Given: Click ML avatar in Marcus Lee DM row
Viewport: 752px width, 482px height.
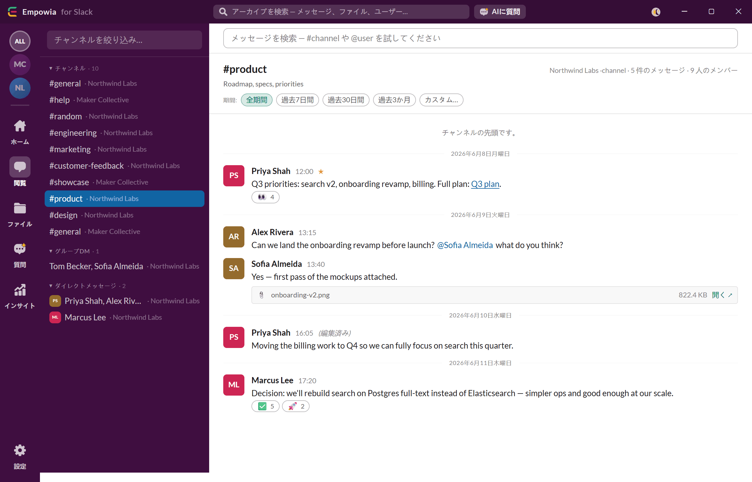Looking at the screenshot, I should click(55, 317).
